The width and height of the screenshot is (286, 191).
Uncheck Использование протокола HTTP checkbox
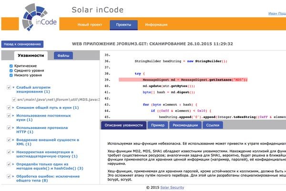pos(9,128)
